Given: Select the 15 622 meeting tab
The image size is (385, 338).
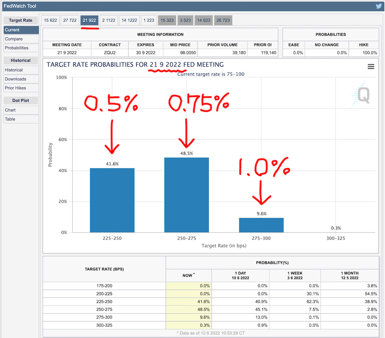Looking at the screenshot, I should click(x=51, y=20).
